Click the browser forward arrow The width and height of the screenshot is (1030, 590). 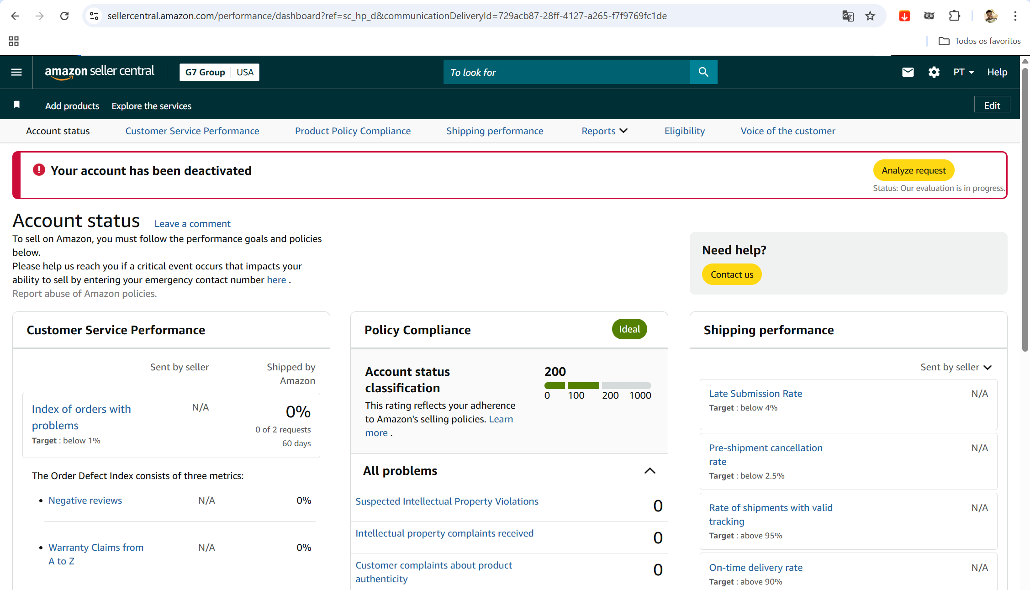click(x=40, y=16)
